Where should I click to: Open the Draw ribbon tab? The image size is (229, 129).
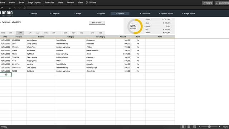21,3
